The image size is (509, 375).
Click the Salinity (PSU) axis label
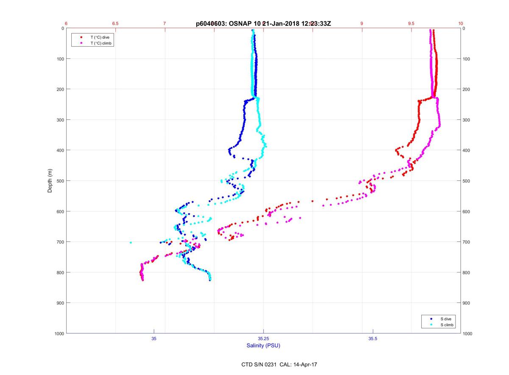tap(263, 345)
